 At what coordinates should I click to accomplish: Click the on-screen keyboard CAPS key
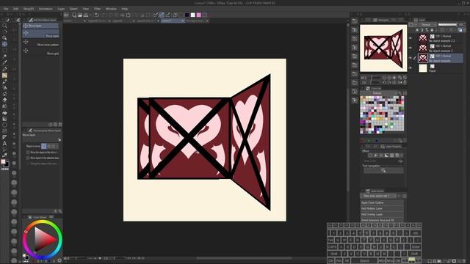click(333, 247)
